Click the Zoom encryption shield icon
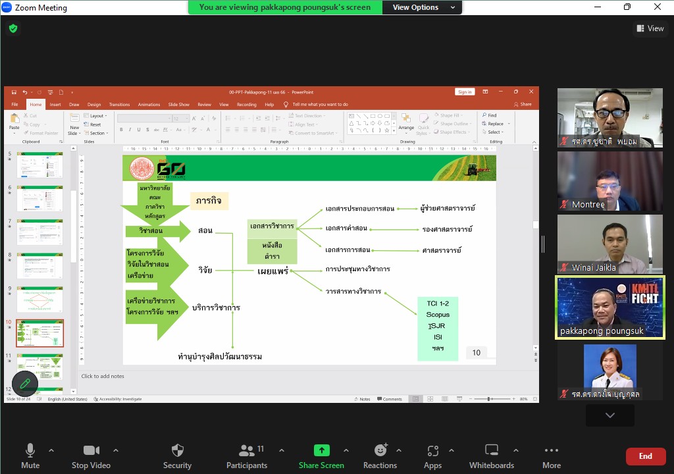The image size is (674, 474). pyautogui.click(x=13, y=28)
